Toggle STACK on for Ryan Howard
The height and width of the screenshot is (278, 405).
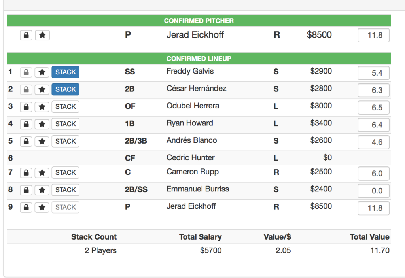65,124
